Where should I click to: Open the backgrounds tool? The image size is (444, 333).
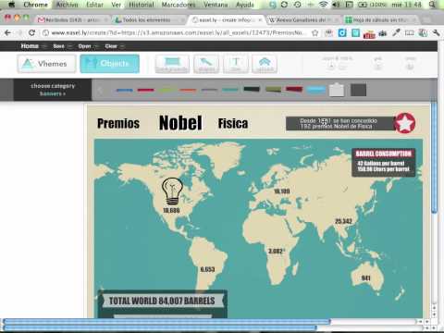tap(172, 64)
